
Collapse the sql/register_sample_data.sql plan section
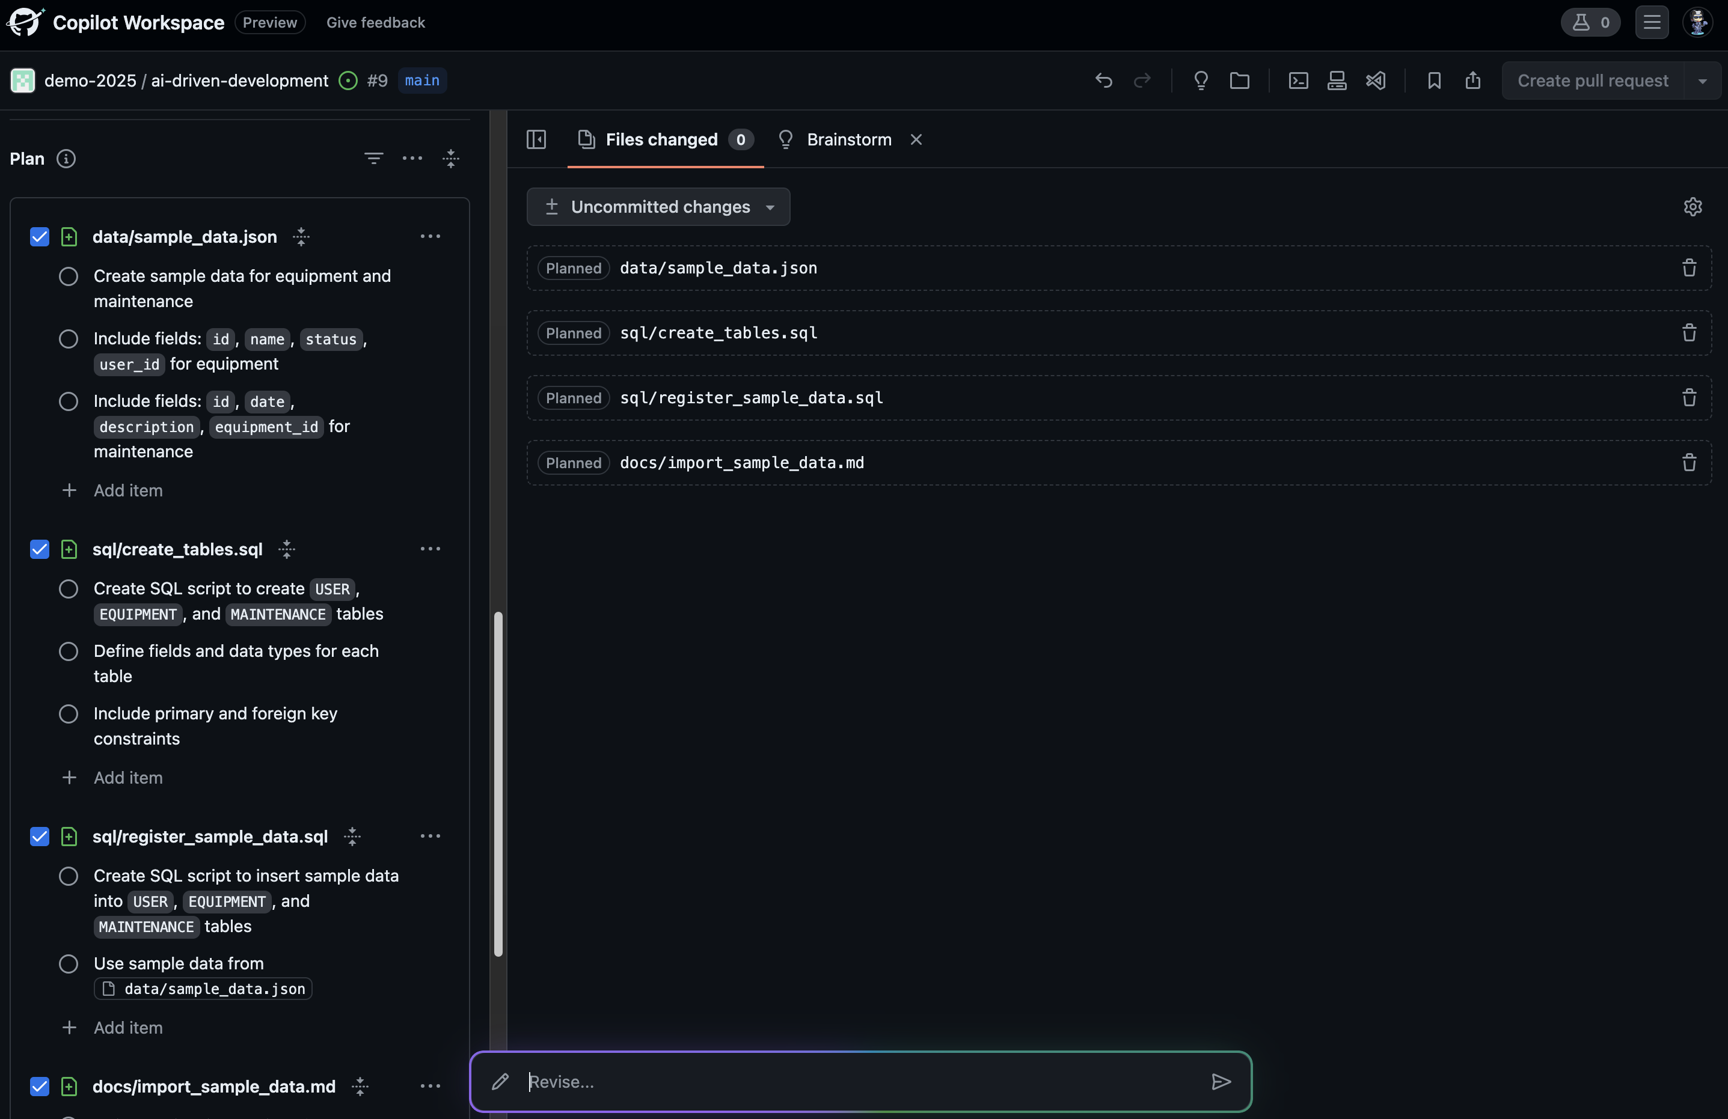coord(352,837)
